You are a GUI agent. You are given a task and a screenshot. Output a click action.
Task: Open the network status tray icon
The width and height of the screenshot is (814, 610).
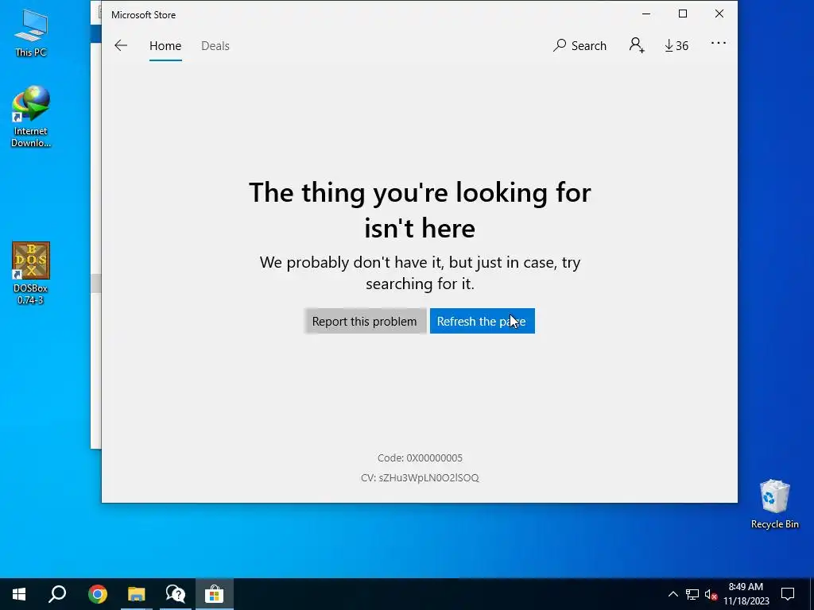(x=692, y=594)
